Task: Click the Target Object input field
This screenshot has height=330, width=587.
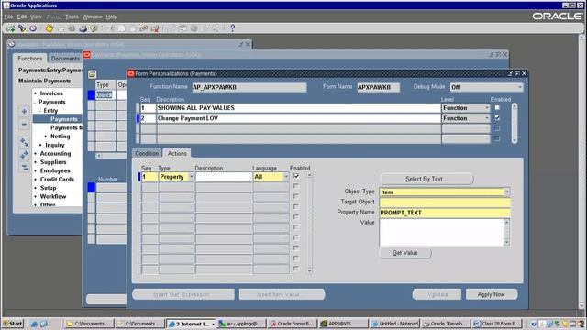Action: (x=445, y=203)
